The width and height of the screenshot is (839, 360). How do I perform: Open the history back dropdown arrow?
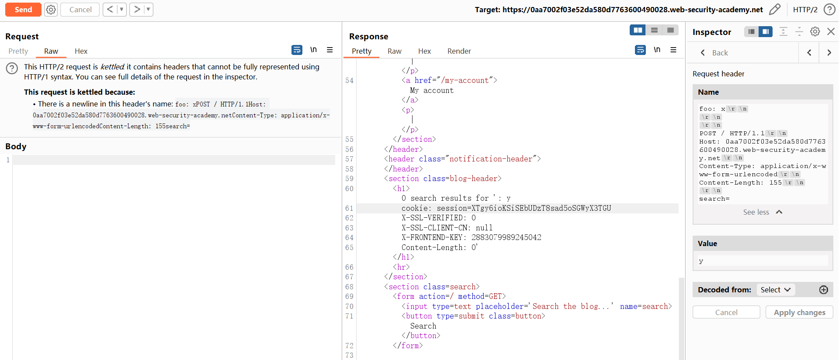(x=121, y=10)
